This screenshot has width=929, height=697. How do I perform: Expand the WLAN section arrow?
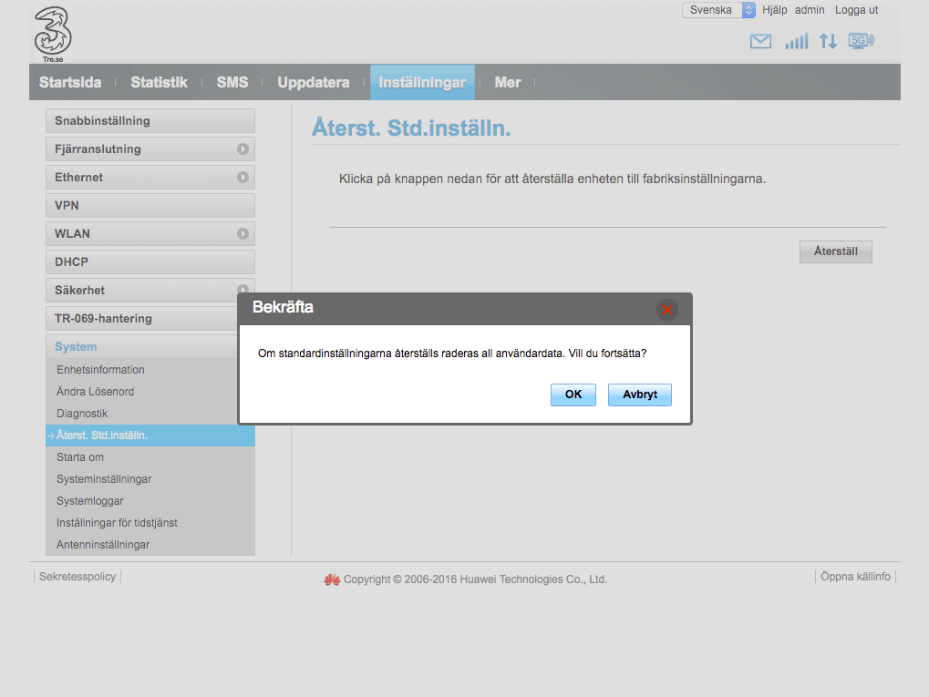243,233
